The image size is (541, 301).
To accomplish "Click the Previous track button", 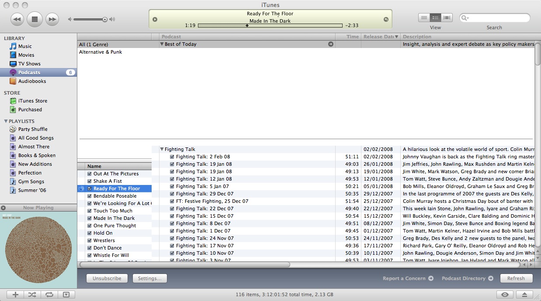I will (x=17, y=19).
